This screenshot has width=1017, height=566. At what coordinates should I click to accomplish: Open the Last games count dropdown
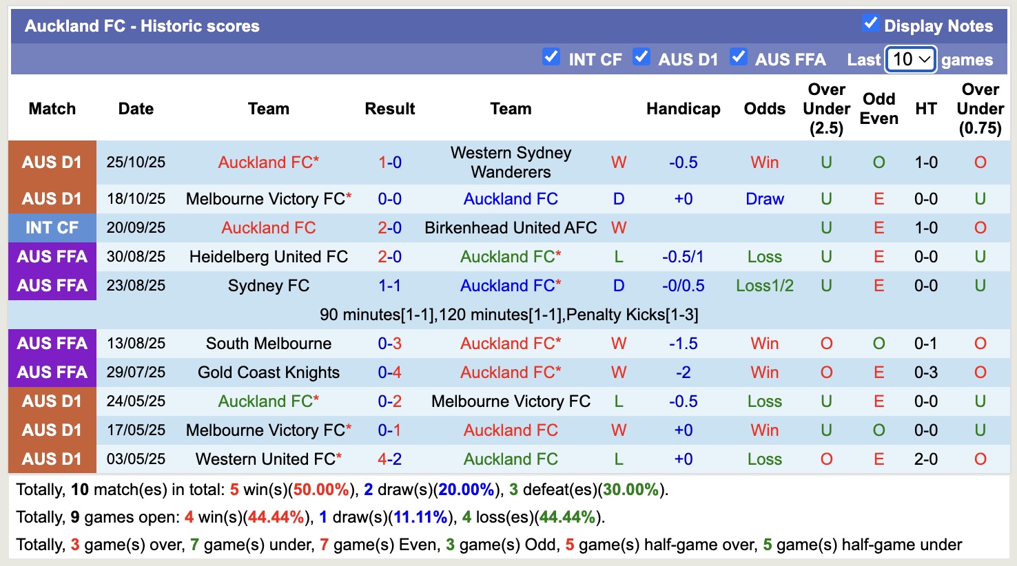[910, 60]
